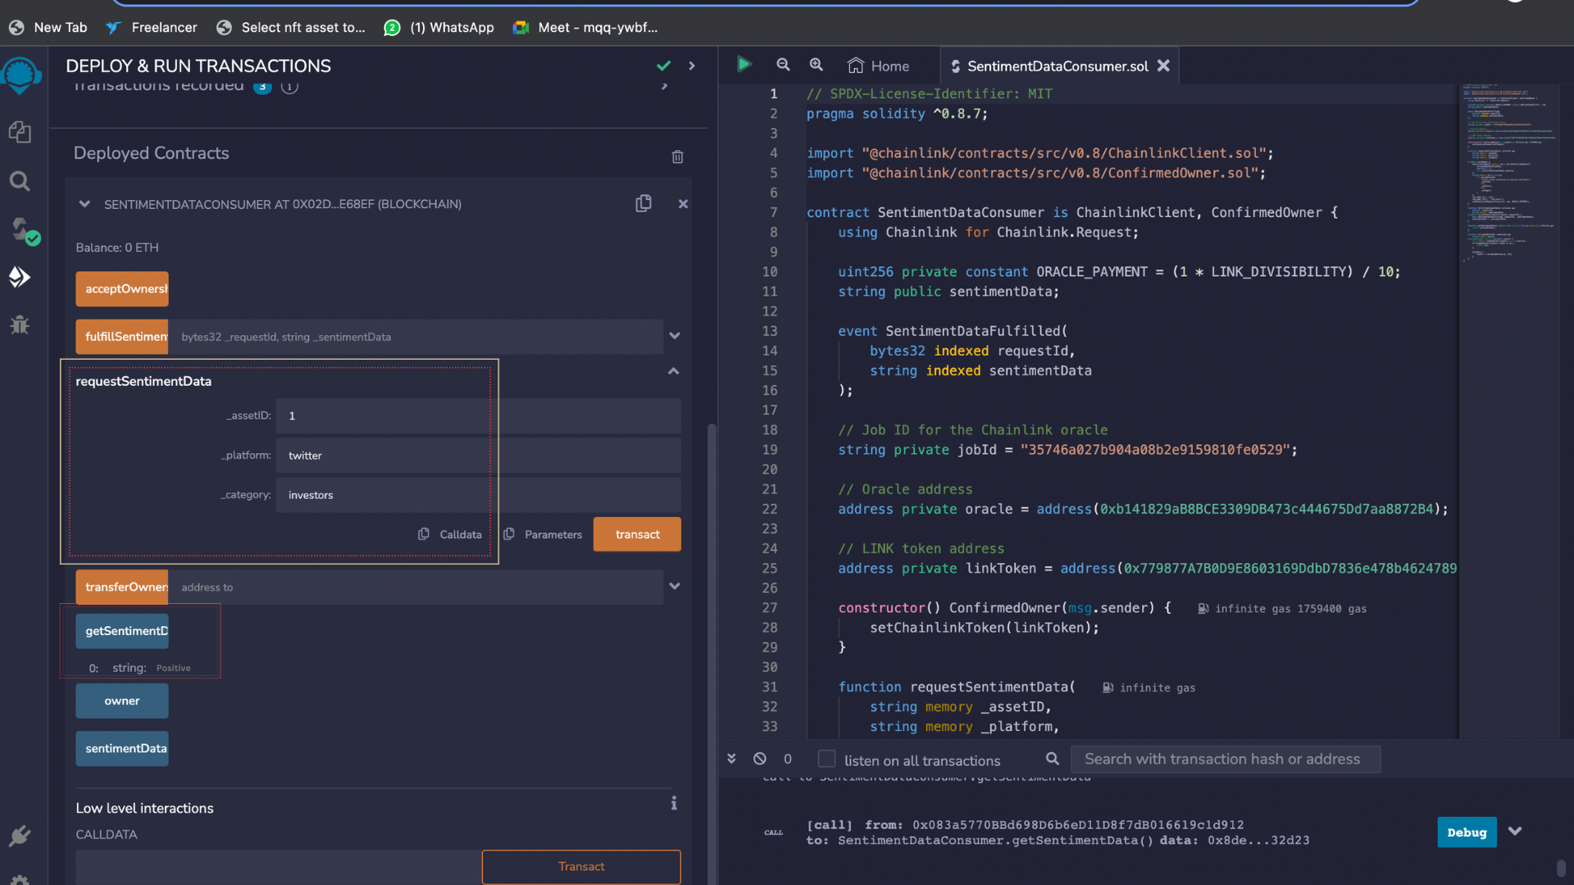Select the SentimentDataConsumer.sol tab

coord(1057,66)
